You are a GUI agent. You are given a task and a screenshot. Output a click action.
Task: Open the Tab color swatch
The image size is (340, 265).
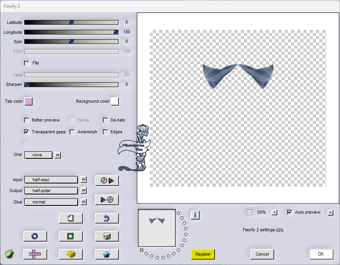pos(29,102)
